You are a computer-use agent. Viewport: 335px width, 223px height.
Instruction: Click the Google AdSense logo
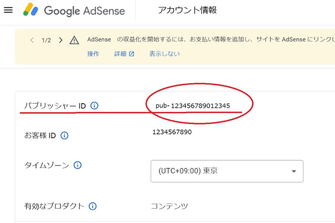click(74, 10)
